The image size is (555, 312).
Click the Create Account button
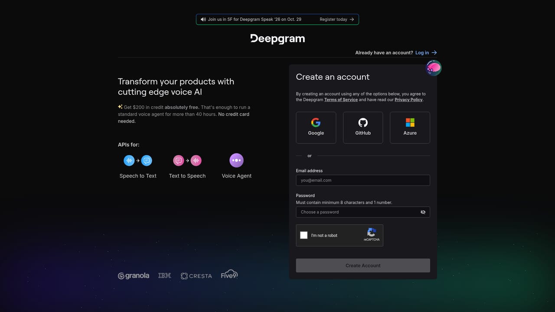coord(363,266)
